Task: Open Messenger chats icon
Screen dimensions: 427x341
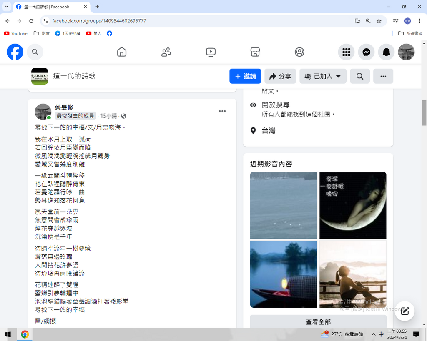Action: point(366,52)
